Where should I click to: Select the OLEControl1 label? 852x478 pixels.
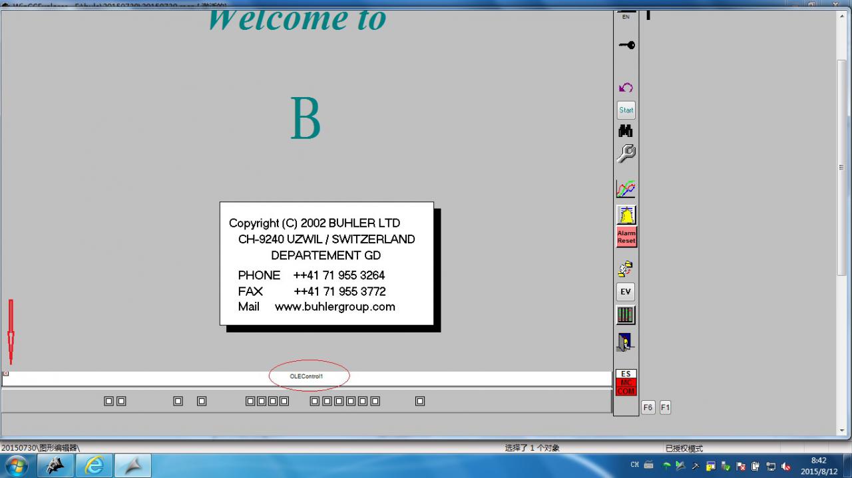click(x=306, y=376)
